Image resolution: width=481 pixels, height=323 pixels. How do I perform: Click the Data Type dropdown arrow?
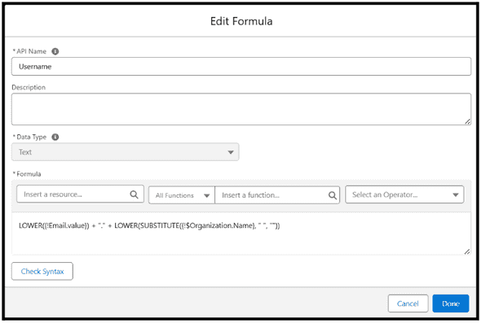coord(231,152)
